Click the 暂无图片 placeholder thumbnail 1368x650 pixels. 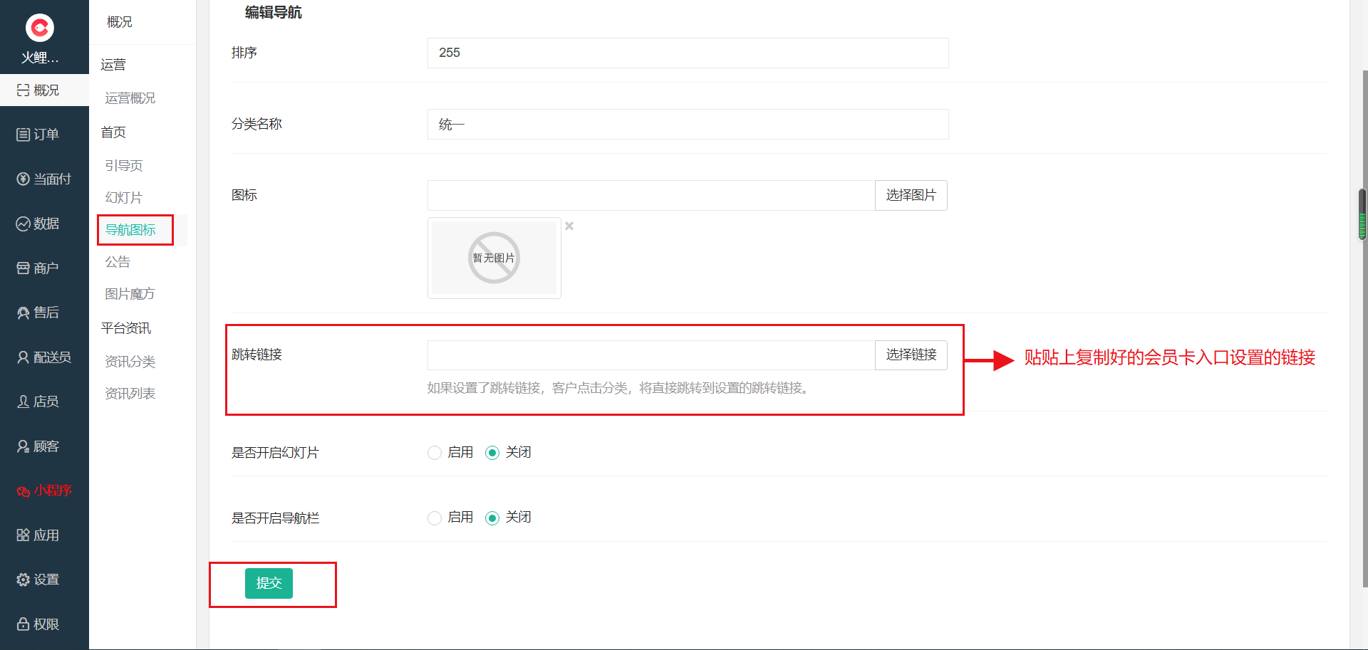coord(494,258)
